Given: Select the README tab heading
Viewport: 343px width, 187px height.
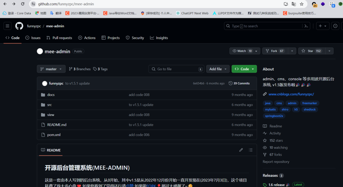Looking at the screenshot, I should pos(51,150).
